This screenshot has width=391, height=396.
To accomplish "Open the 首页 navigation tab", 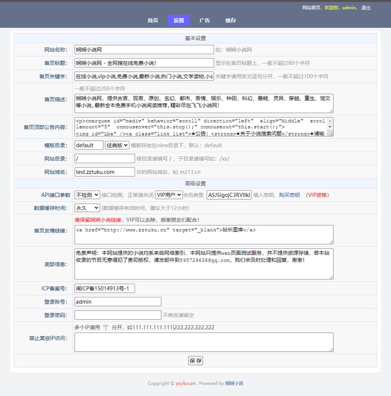I will pos(152,20).
